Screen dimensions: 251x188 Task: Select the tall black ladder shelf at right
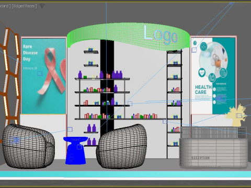tap(174, 104)
